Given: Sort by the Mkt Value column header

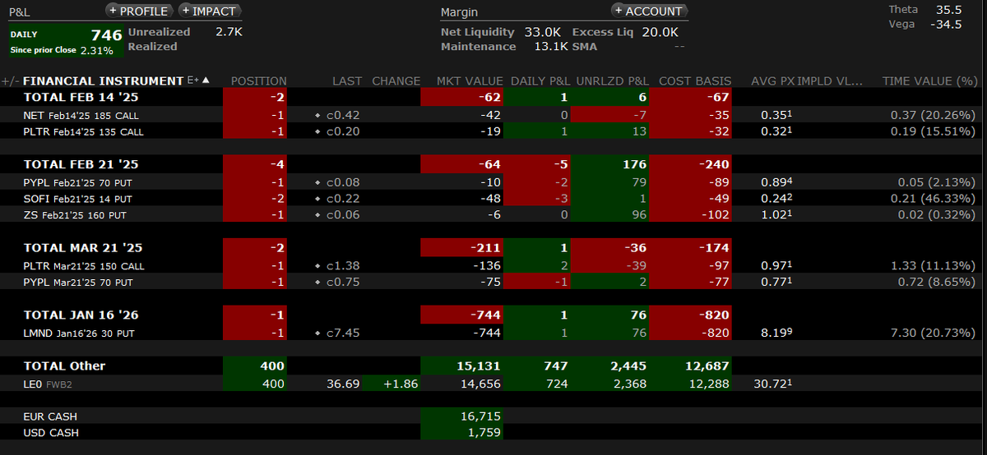Looking at the screenshot, I should click(470, 80).
